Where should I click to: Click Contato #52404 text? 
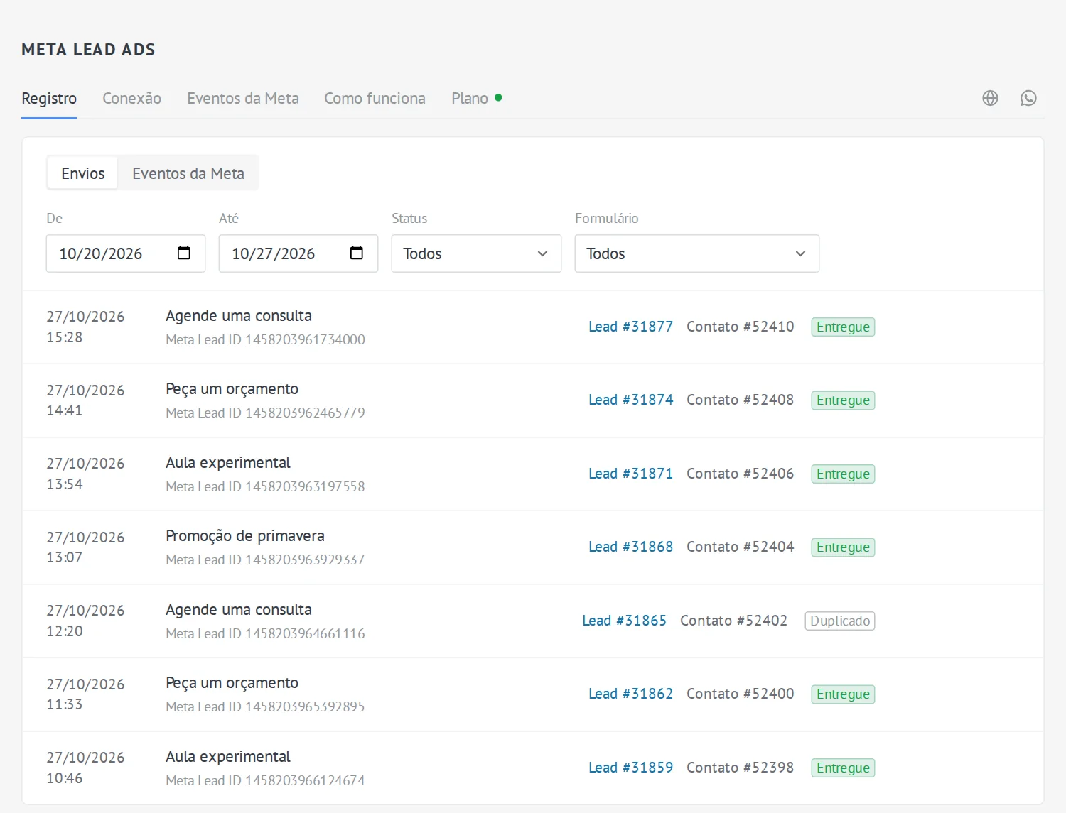[x=740, y=547]
